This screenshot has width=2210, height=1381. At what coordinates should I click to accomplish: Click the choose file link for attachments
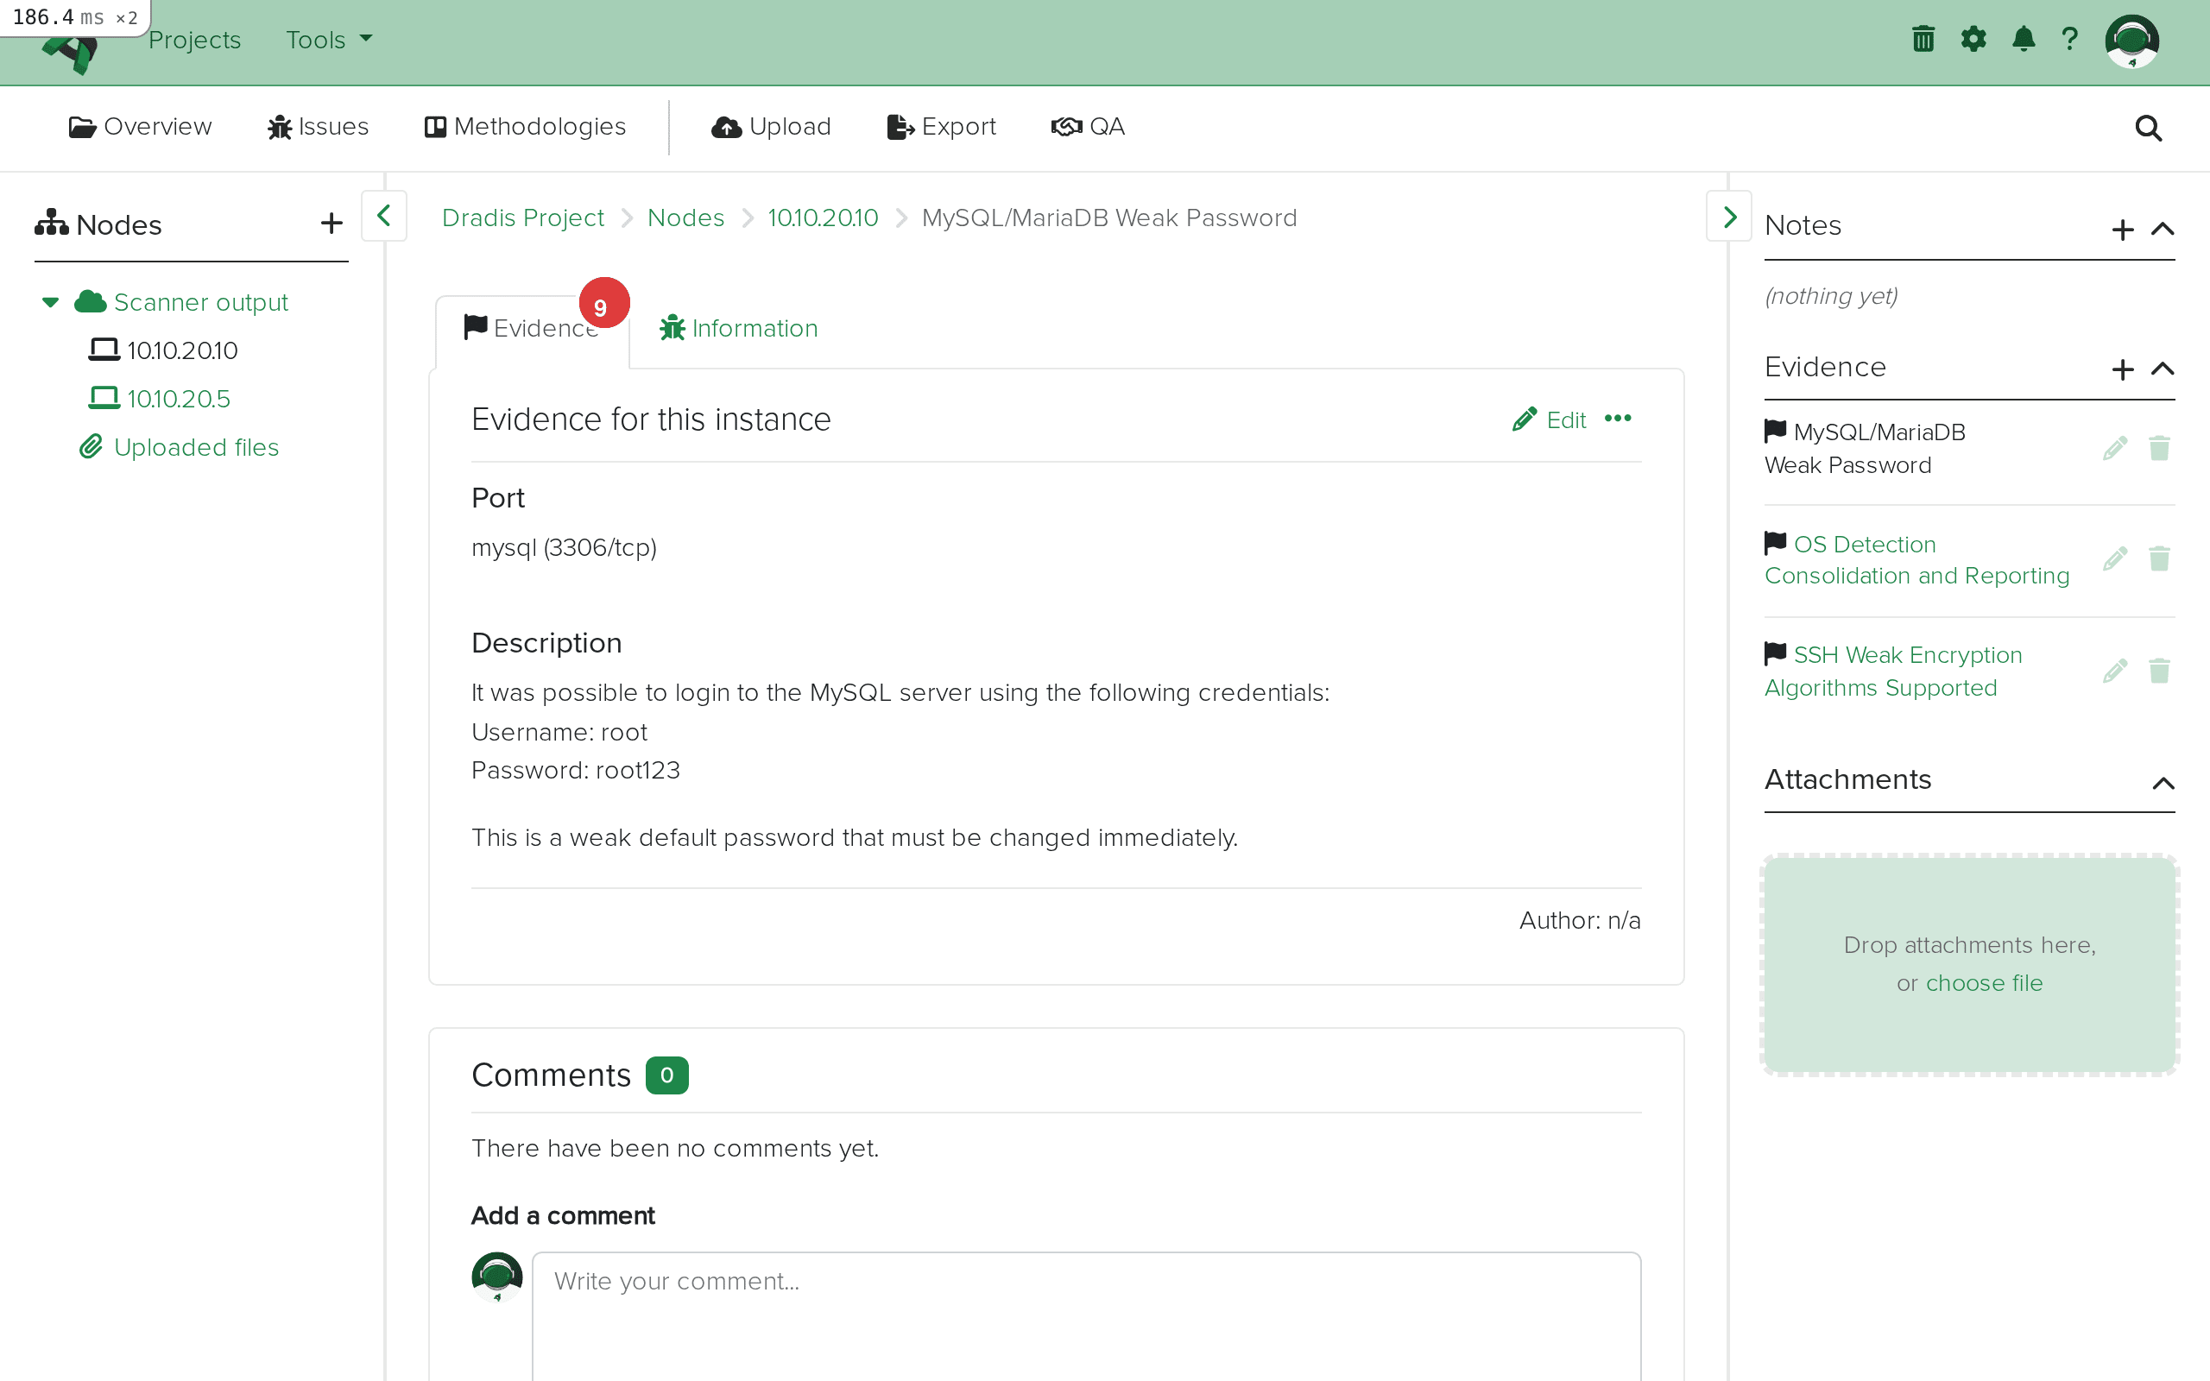pyautogui.click(x=1984, y=983)
